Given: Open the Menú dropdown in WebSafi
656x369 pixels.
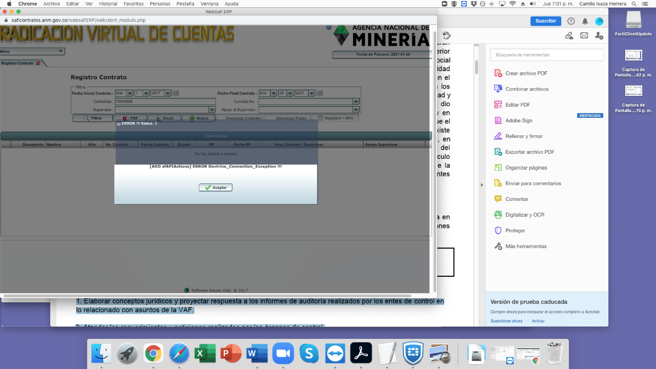Looking at the screenshot, I should coord(32,51).
